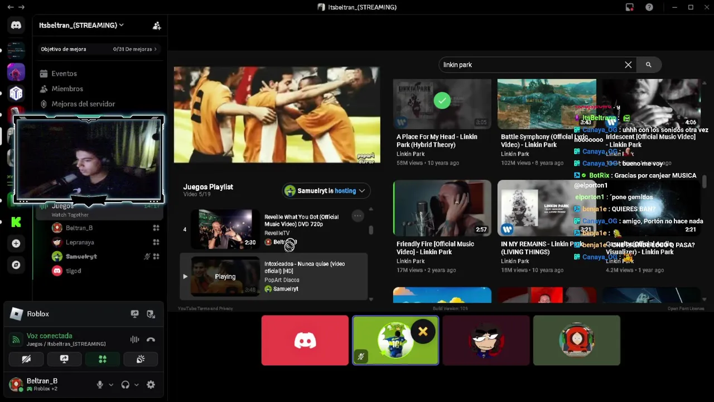Screen dimensions: 714x402
Task: Open the soundboard button
Action: [141, 360]
